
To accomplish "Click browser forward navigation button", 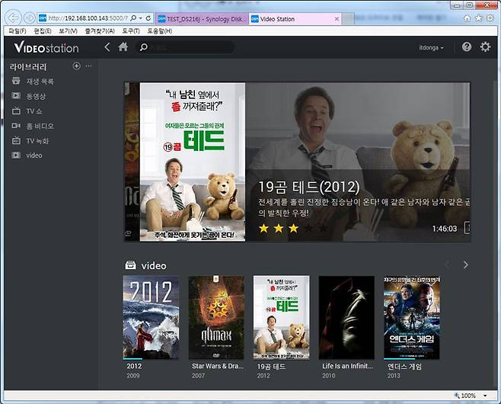I will pyautogui.click(x=29, y=18).
